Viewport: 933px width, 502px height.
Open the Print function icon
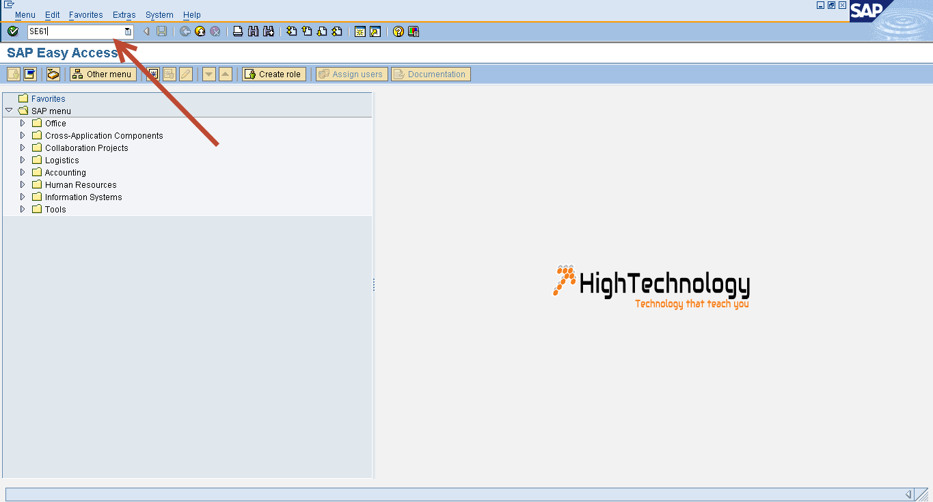pyautogui.click(x=237, y=31)
